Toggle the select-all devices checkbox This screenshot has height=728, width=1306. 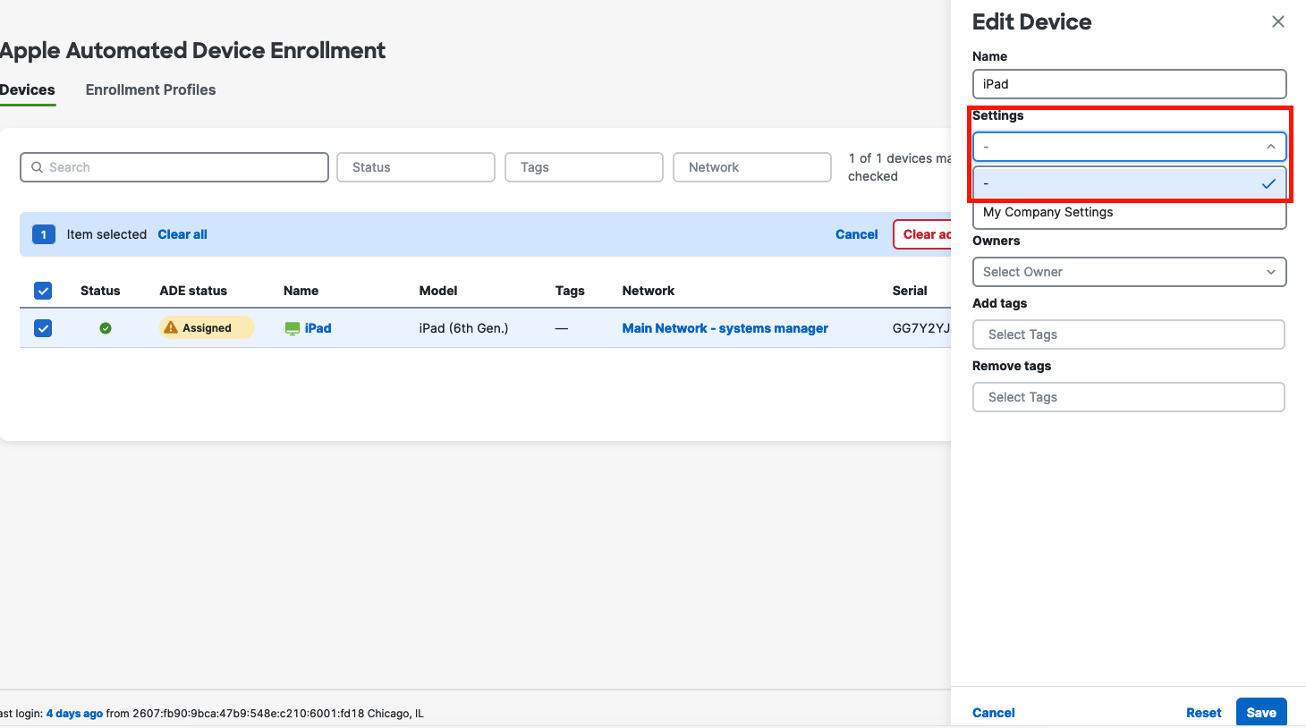click(x=43, y=291)
